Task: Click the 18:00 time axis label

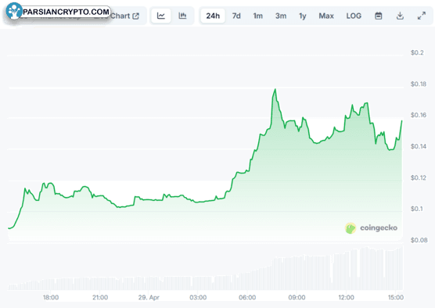Action: (x=51, y=298)
